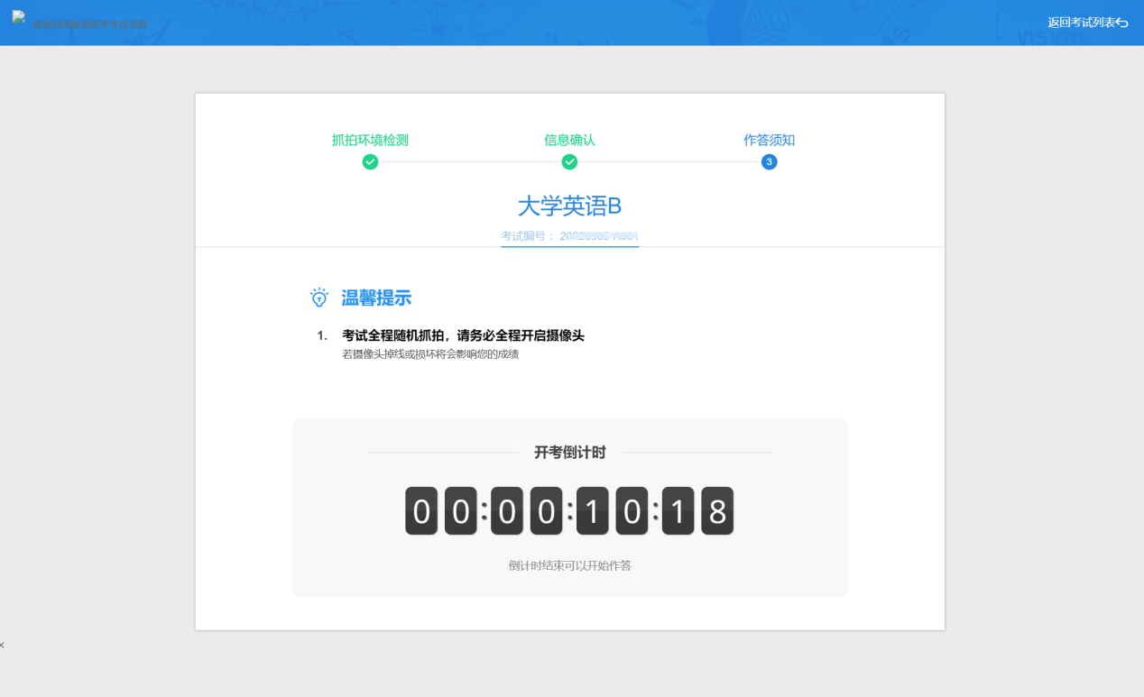Select the 作答须知 step label

point(769,140)
